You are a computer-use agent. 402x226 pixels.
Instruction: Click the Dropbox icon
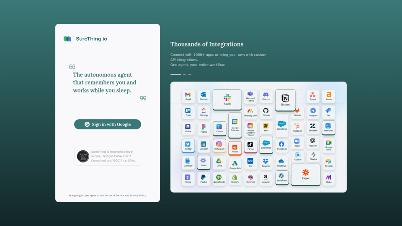click(266, 162)
